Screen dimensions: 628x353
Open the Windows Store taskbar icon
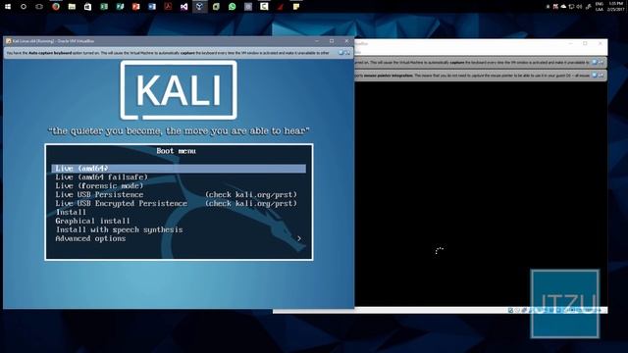[x=87, y=7]
